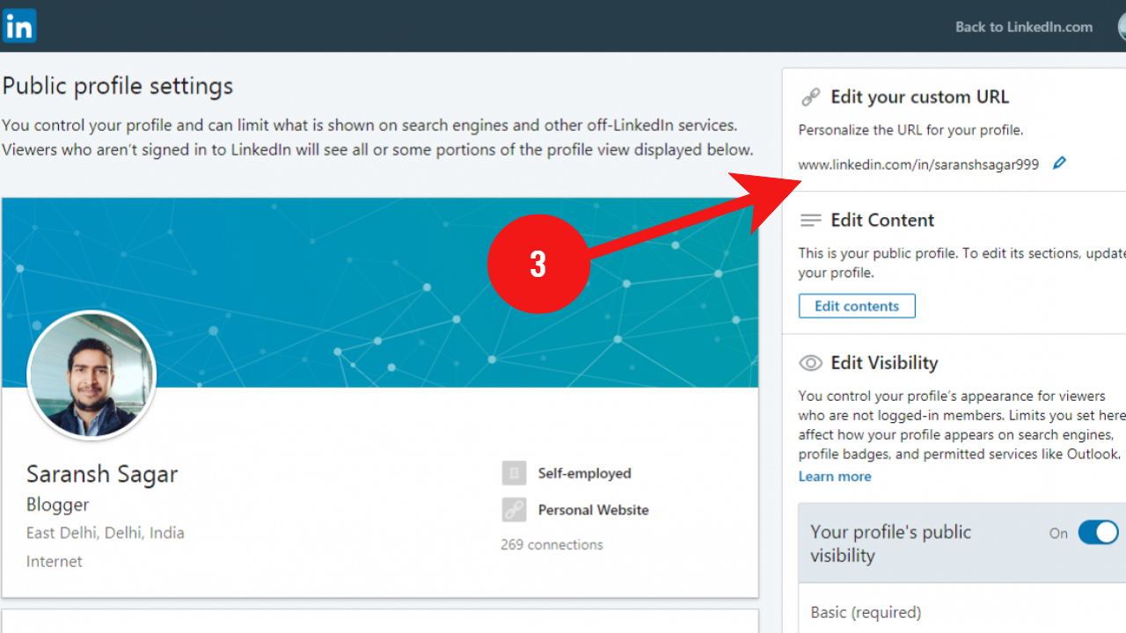This screenshot has height=633, width=1126.
Task: Click the 269 connections count
Action: (552, 544)
